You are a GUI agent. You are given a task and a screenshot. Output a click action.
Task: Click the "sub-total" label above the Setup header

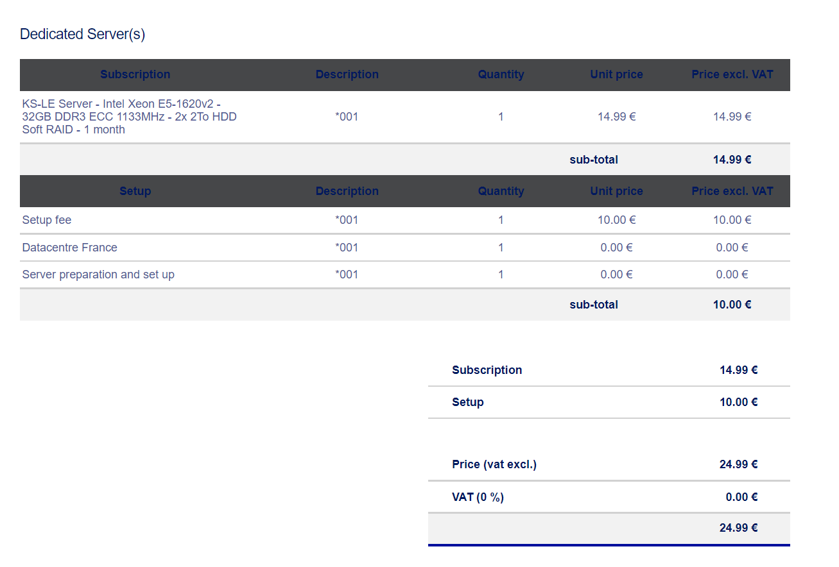[594, 160]
